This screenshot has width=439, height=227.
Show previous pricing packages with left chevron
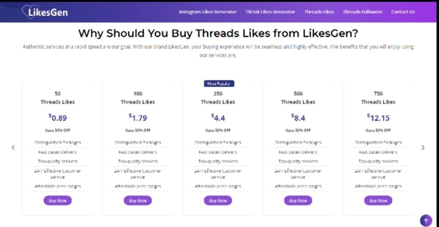pos(13,148)
